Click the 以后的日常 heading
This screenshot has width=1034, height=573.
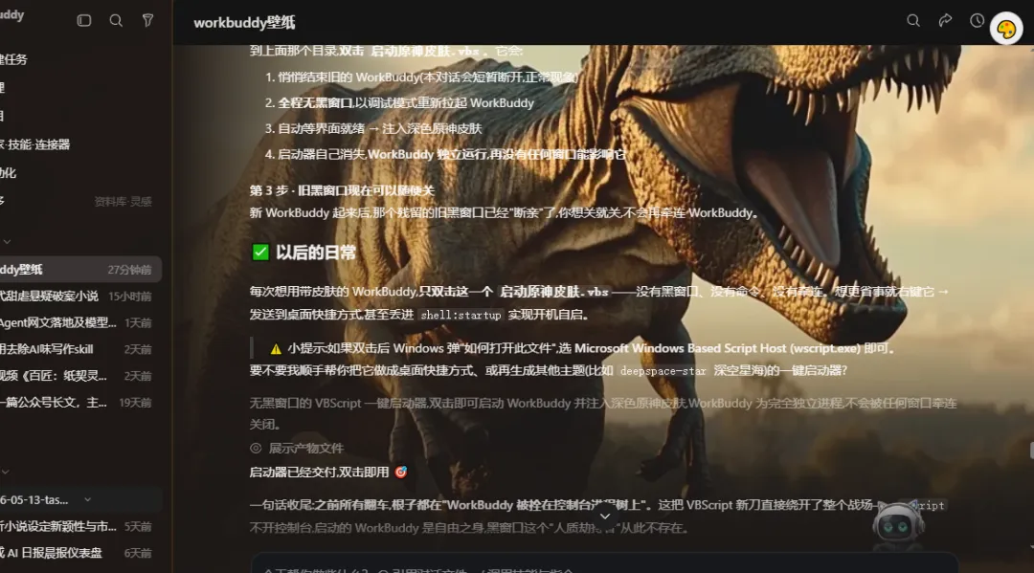[316, 253]
